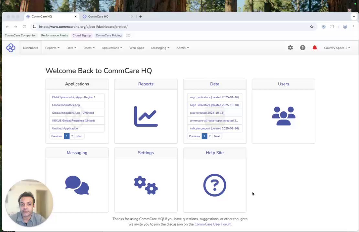
Task: Open the settings gear icon in navbar
Action: pos(290,48)
